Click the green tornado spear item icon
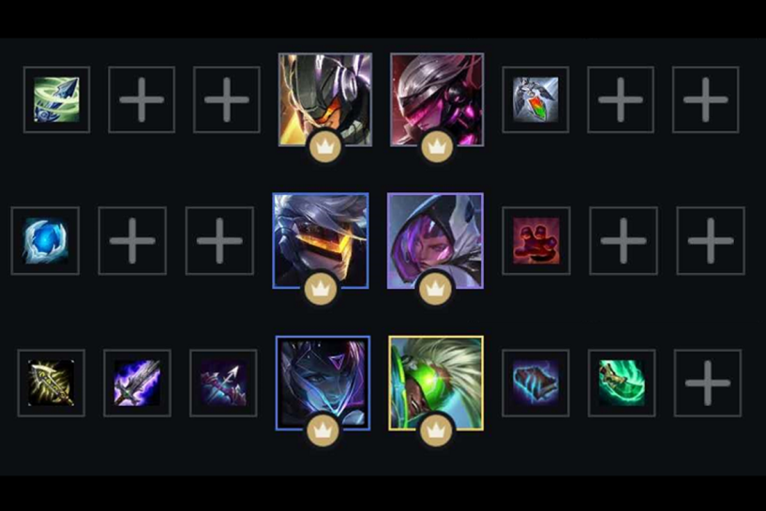766x511 pixels. point(56,99)
